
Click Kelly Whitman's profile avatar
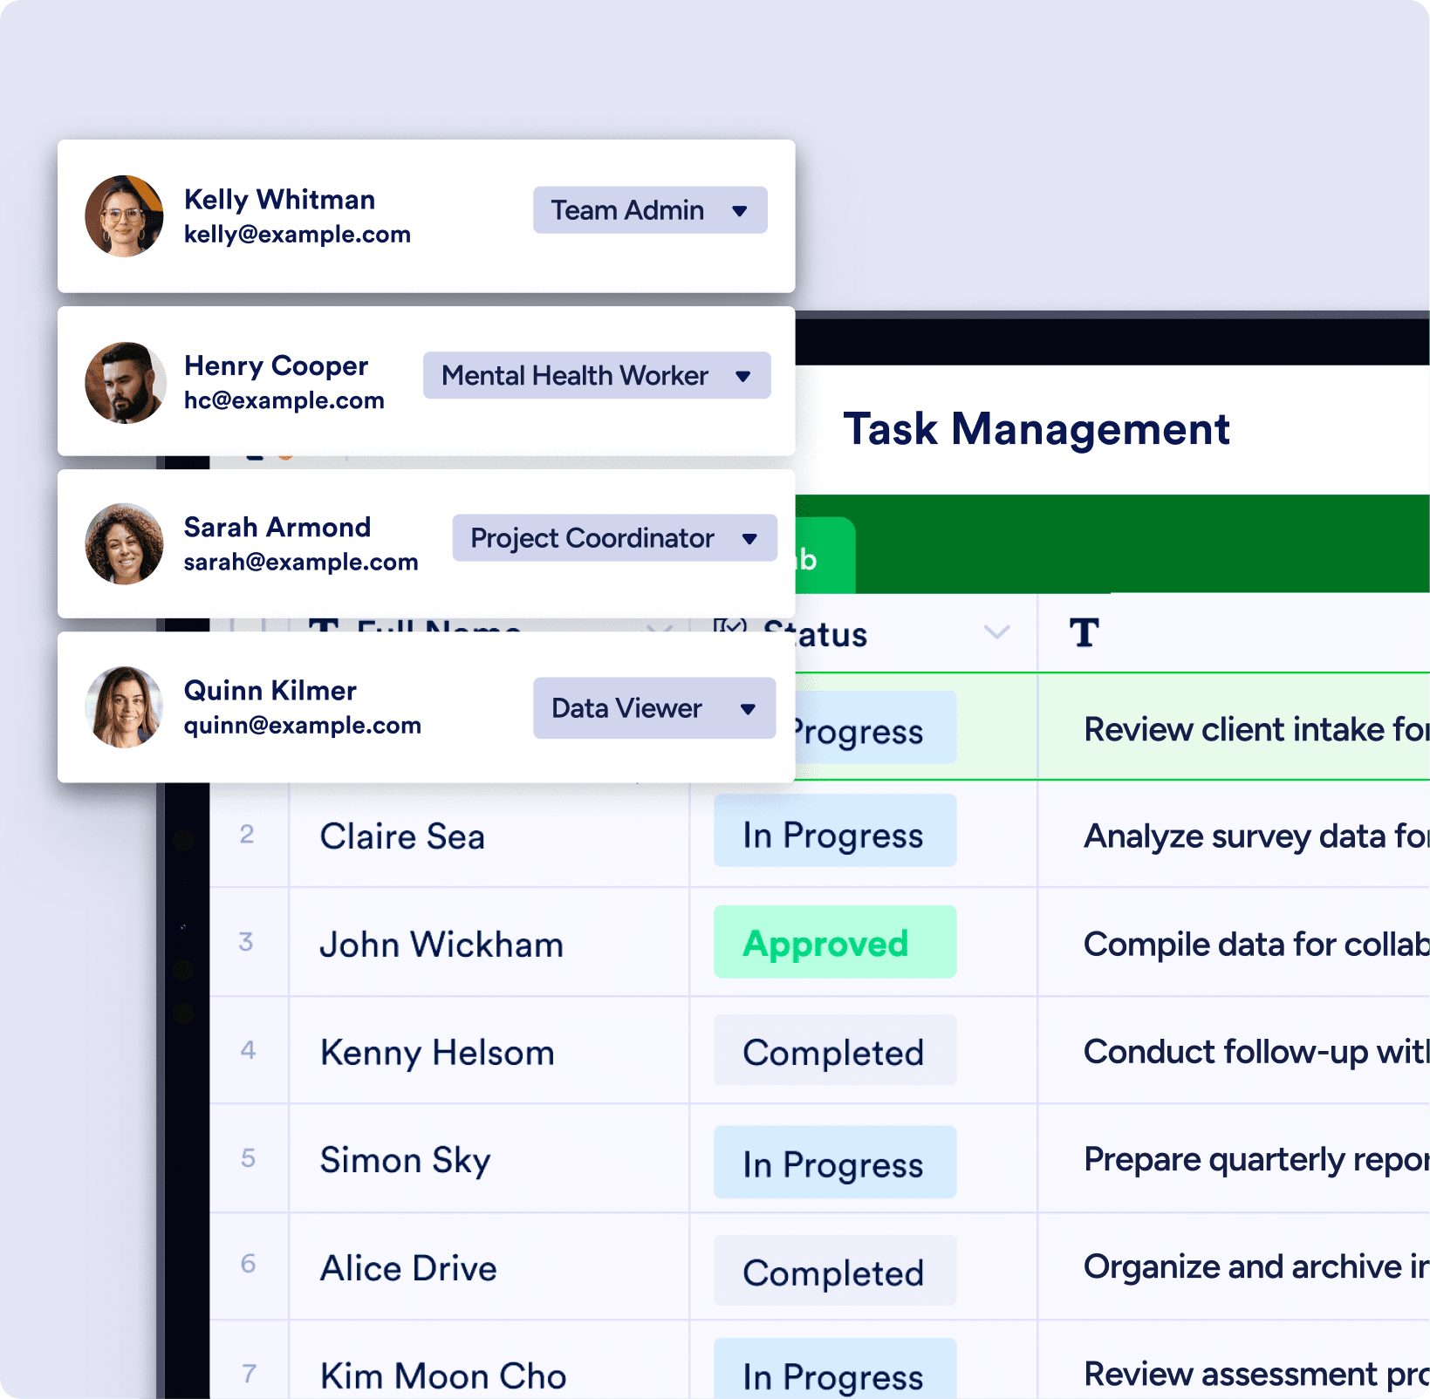coord(124,215)
